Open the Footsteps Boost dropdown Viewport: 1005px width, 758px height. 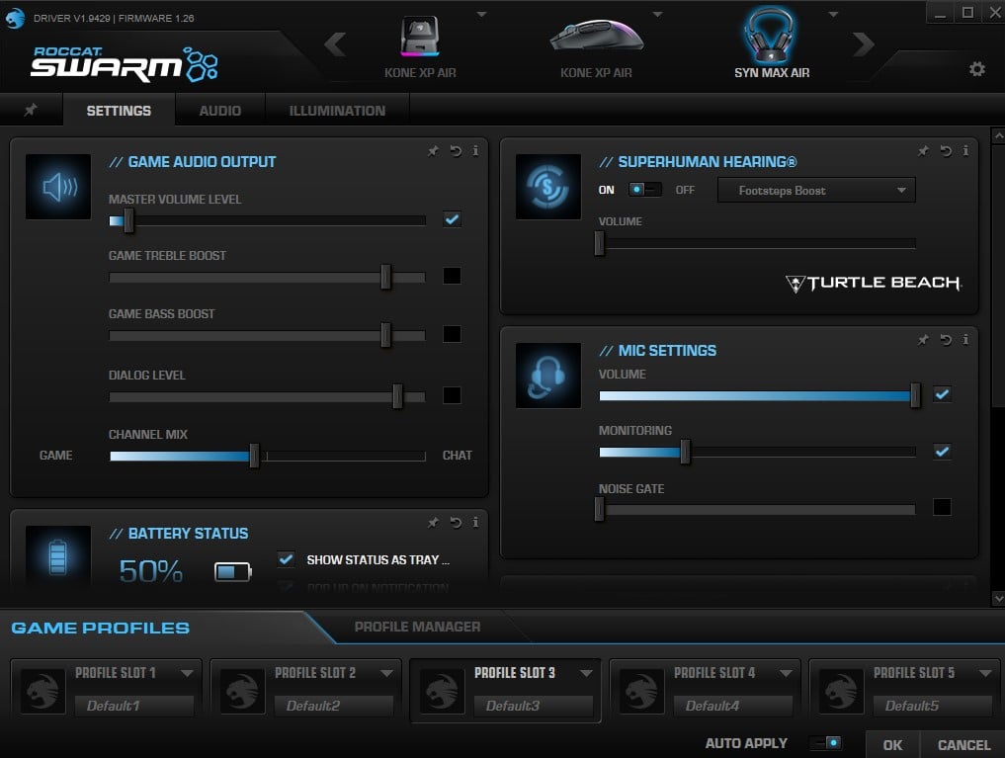coord(816,191)
